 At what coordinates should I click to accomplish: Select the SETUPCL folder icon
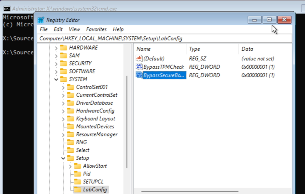coord(77,182)
